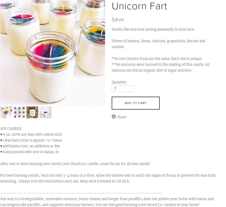Open fourth thumbnail of single jar on white

pos(46,112)
